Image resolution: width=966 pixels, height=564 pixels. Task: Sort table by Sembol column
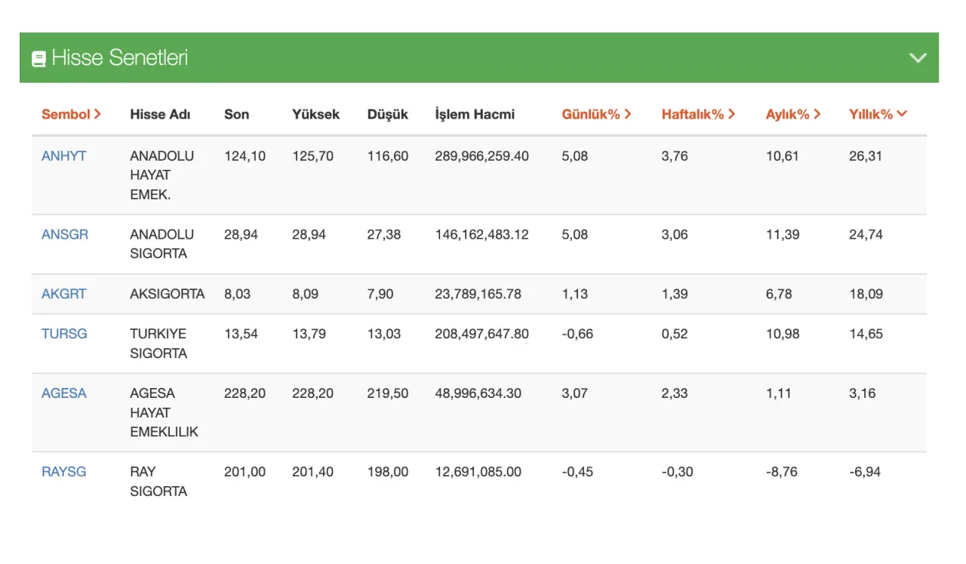pos(71,114)
